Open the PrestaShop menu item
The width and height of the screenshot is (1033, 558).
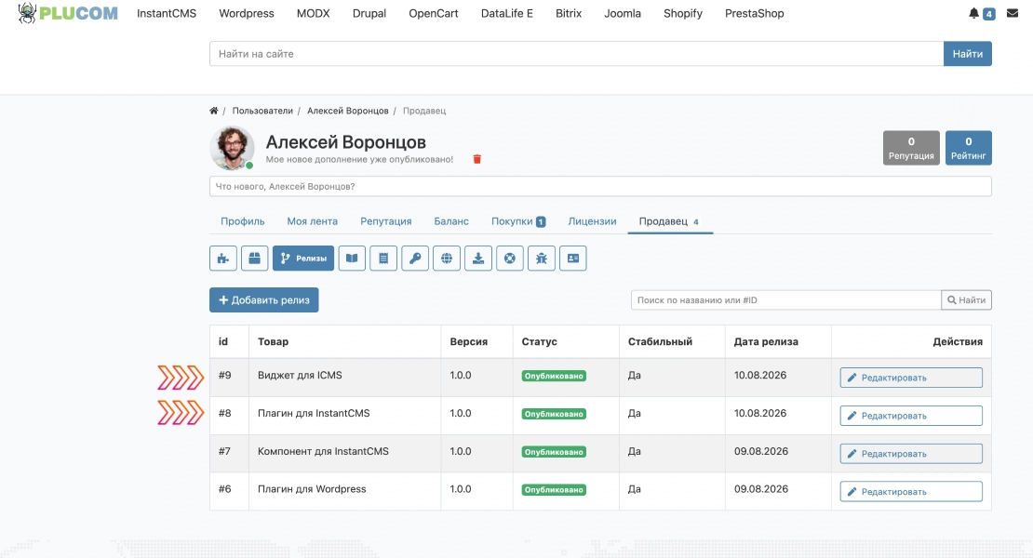coord(755,13)
